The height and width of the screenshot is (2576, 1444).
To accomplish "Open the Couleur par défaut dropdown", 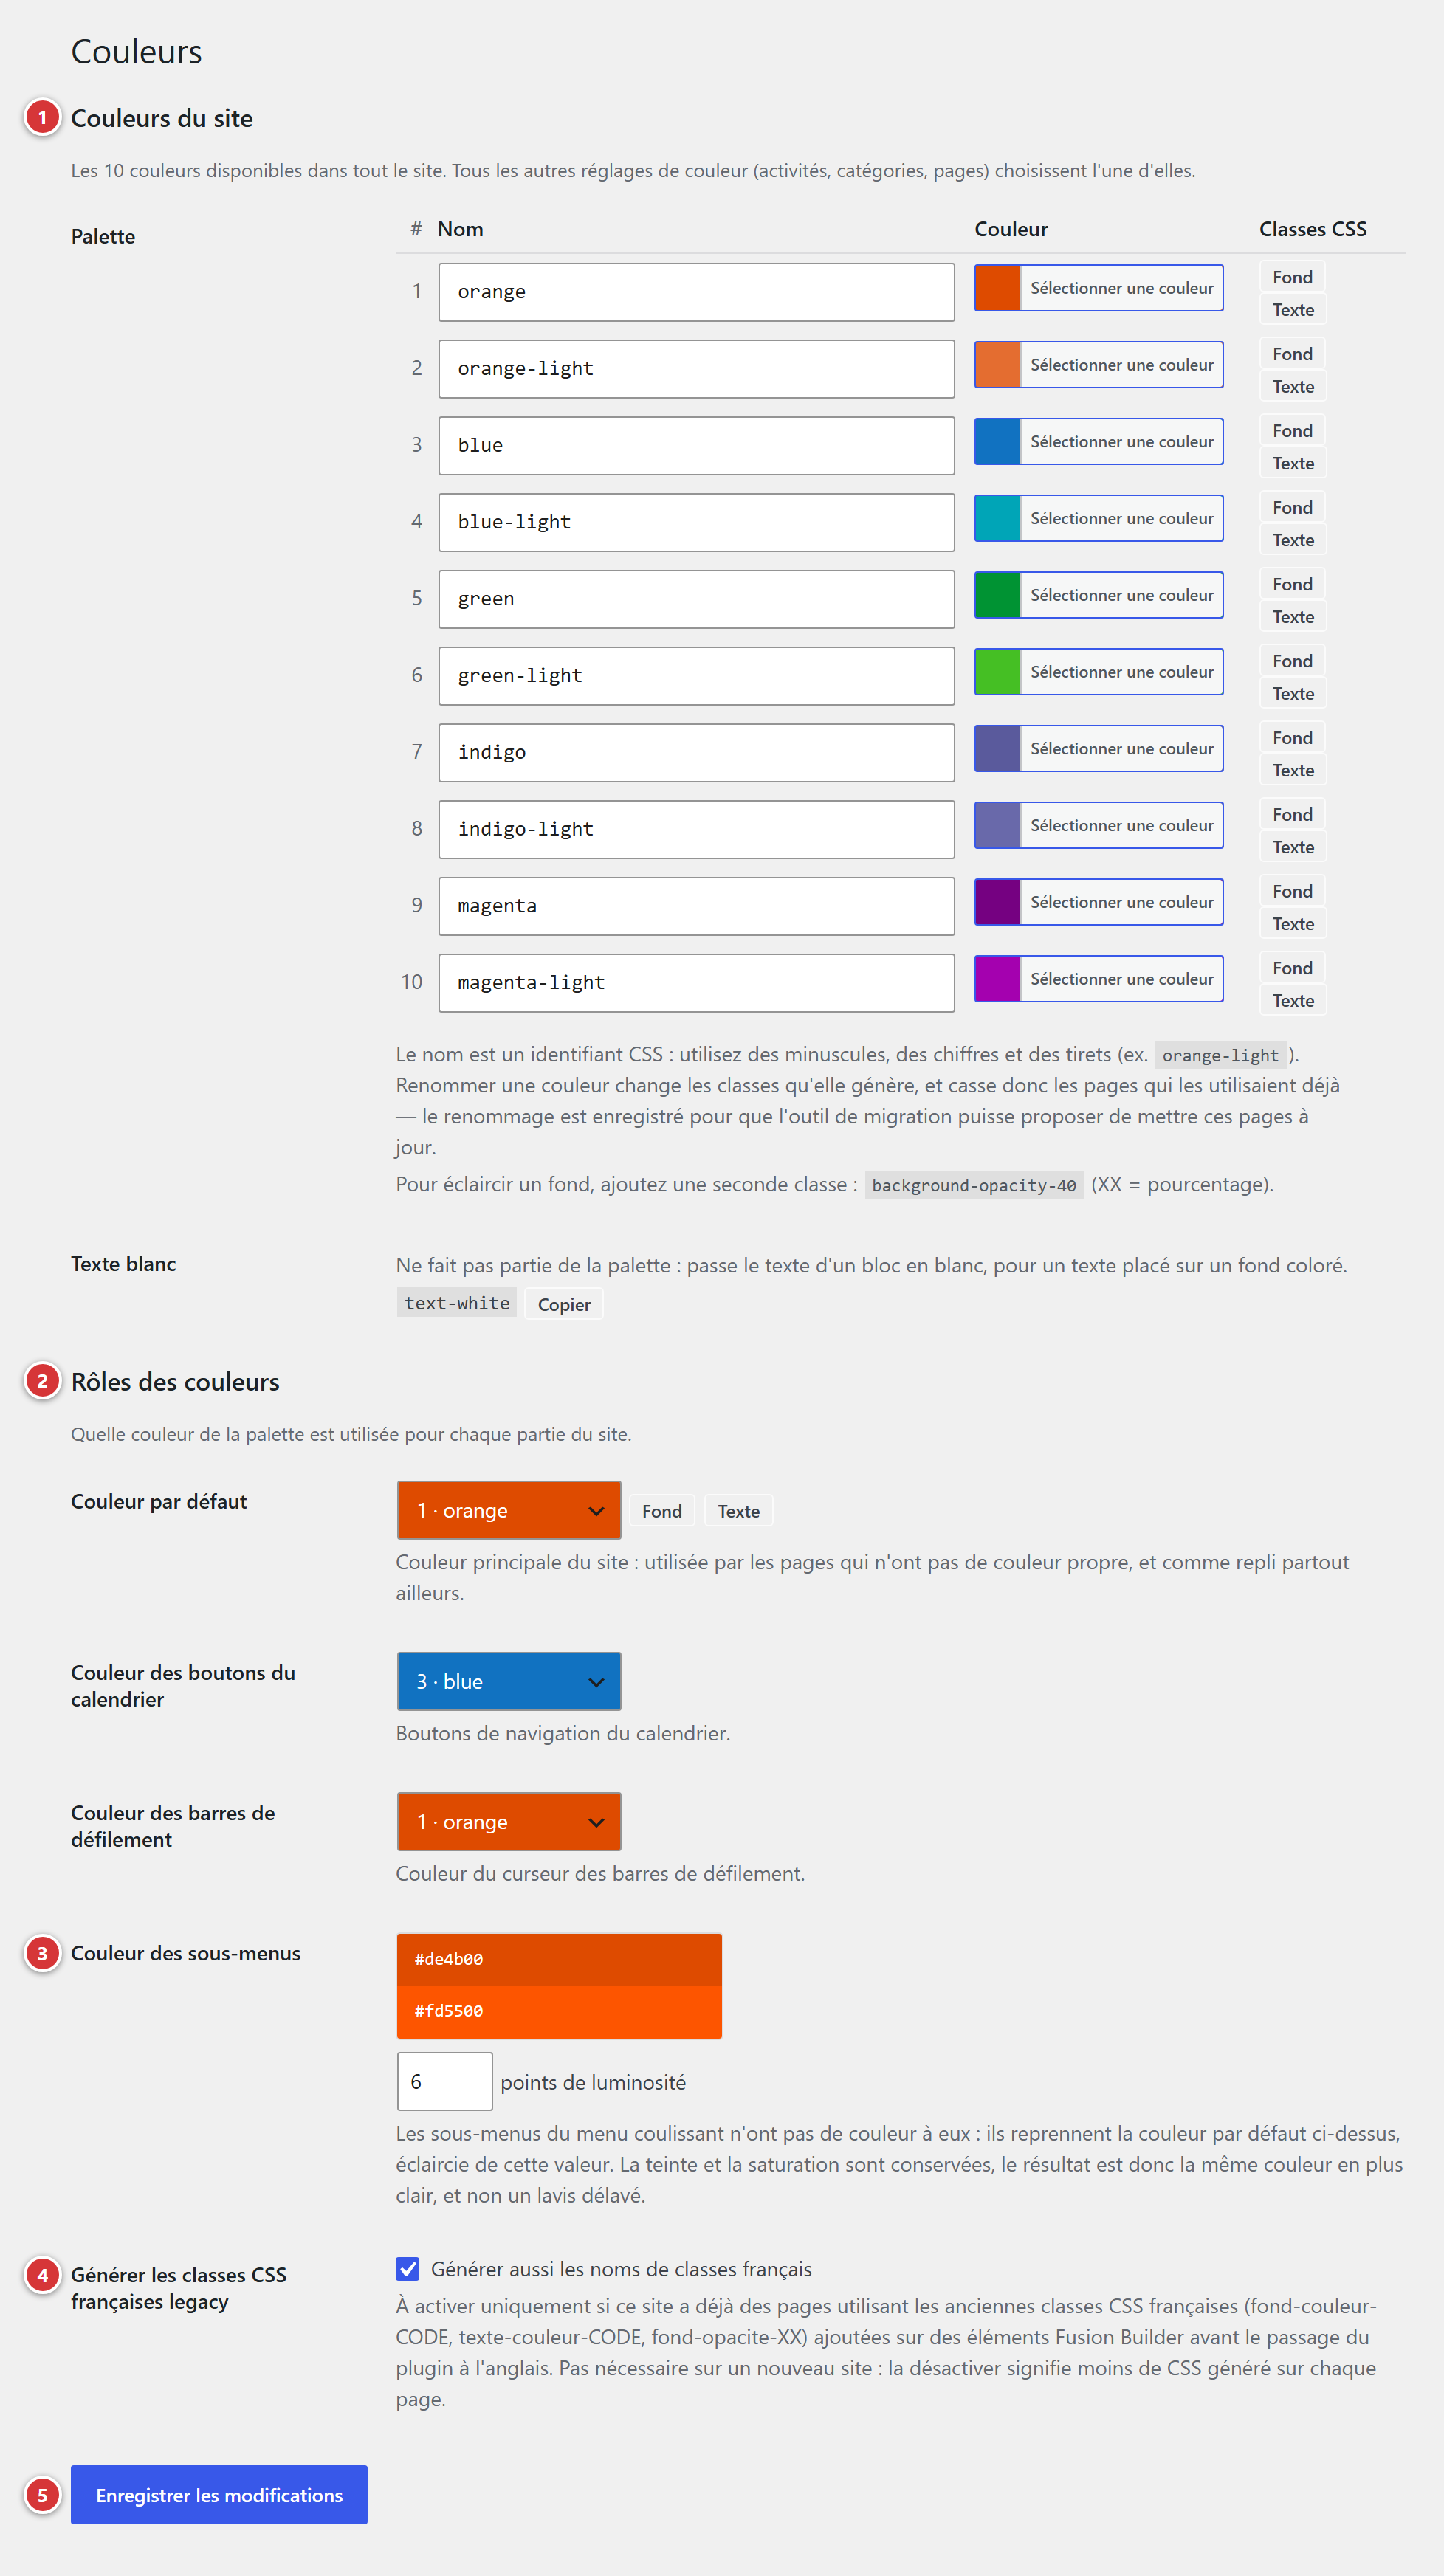I will click(x=509, y=1510).
